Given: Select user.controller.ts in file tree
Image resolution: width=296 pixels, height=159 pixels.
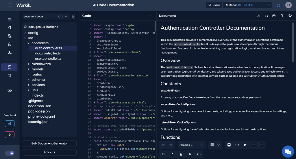Looking at the screenshot, I should [48, 58].
